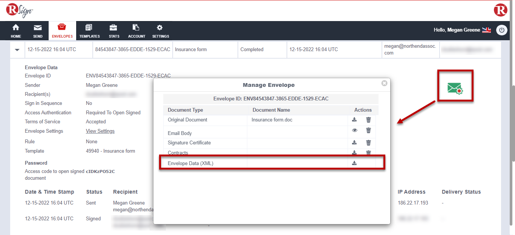Delete the Signature Certificate
This screenshot has width=515, height=235.
tap(368, 143)
